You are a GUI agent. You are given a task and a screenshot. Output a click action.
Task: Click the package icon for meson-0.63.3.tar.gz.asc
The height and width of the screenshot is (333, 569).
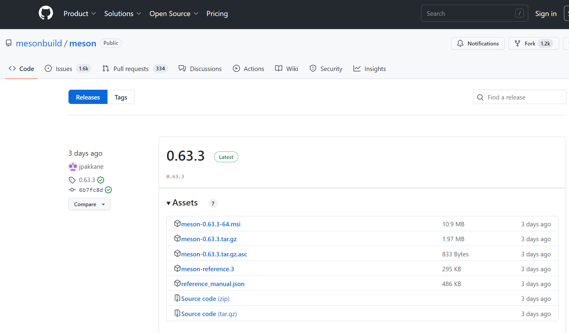[177, 253]
